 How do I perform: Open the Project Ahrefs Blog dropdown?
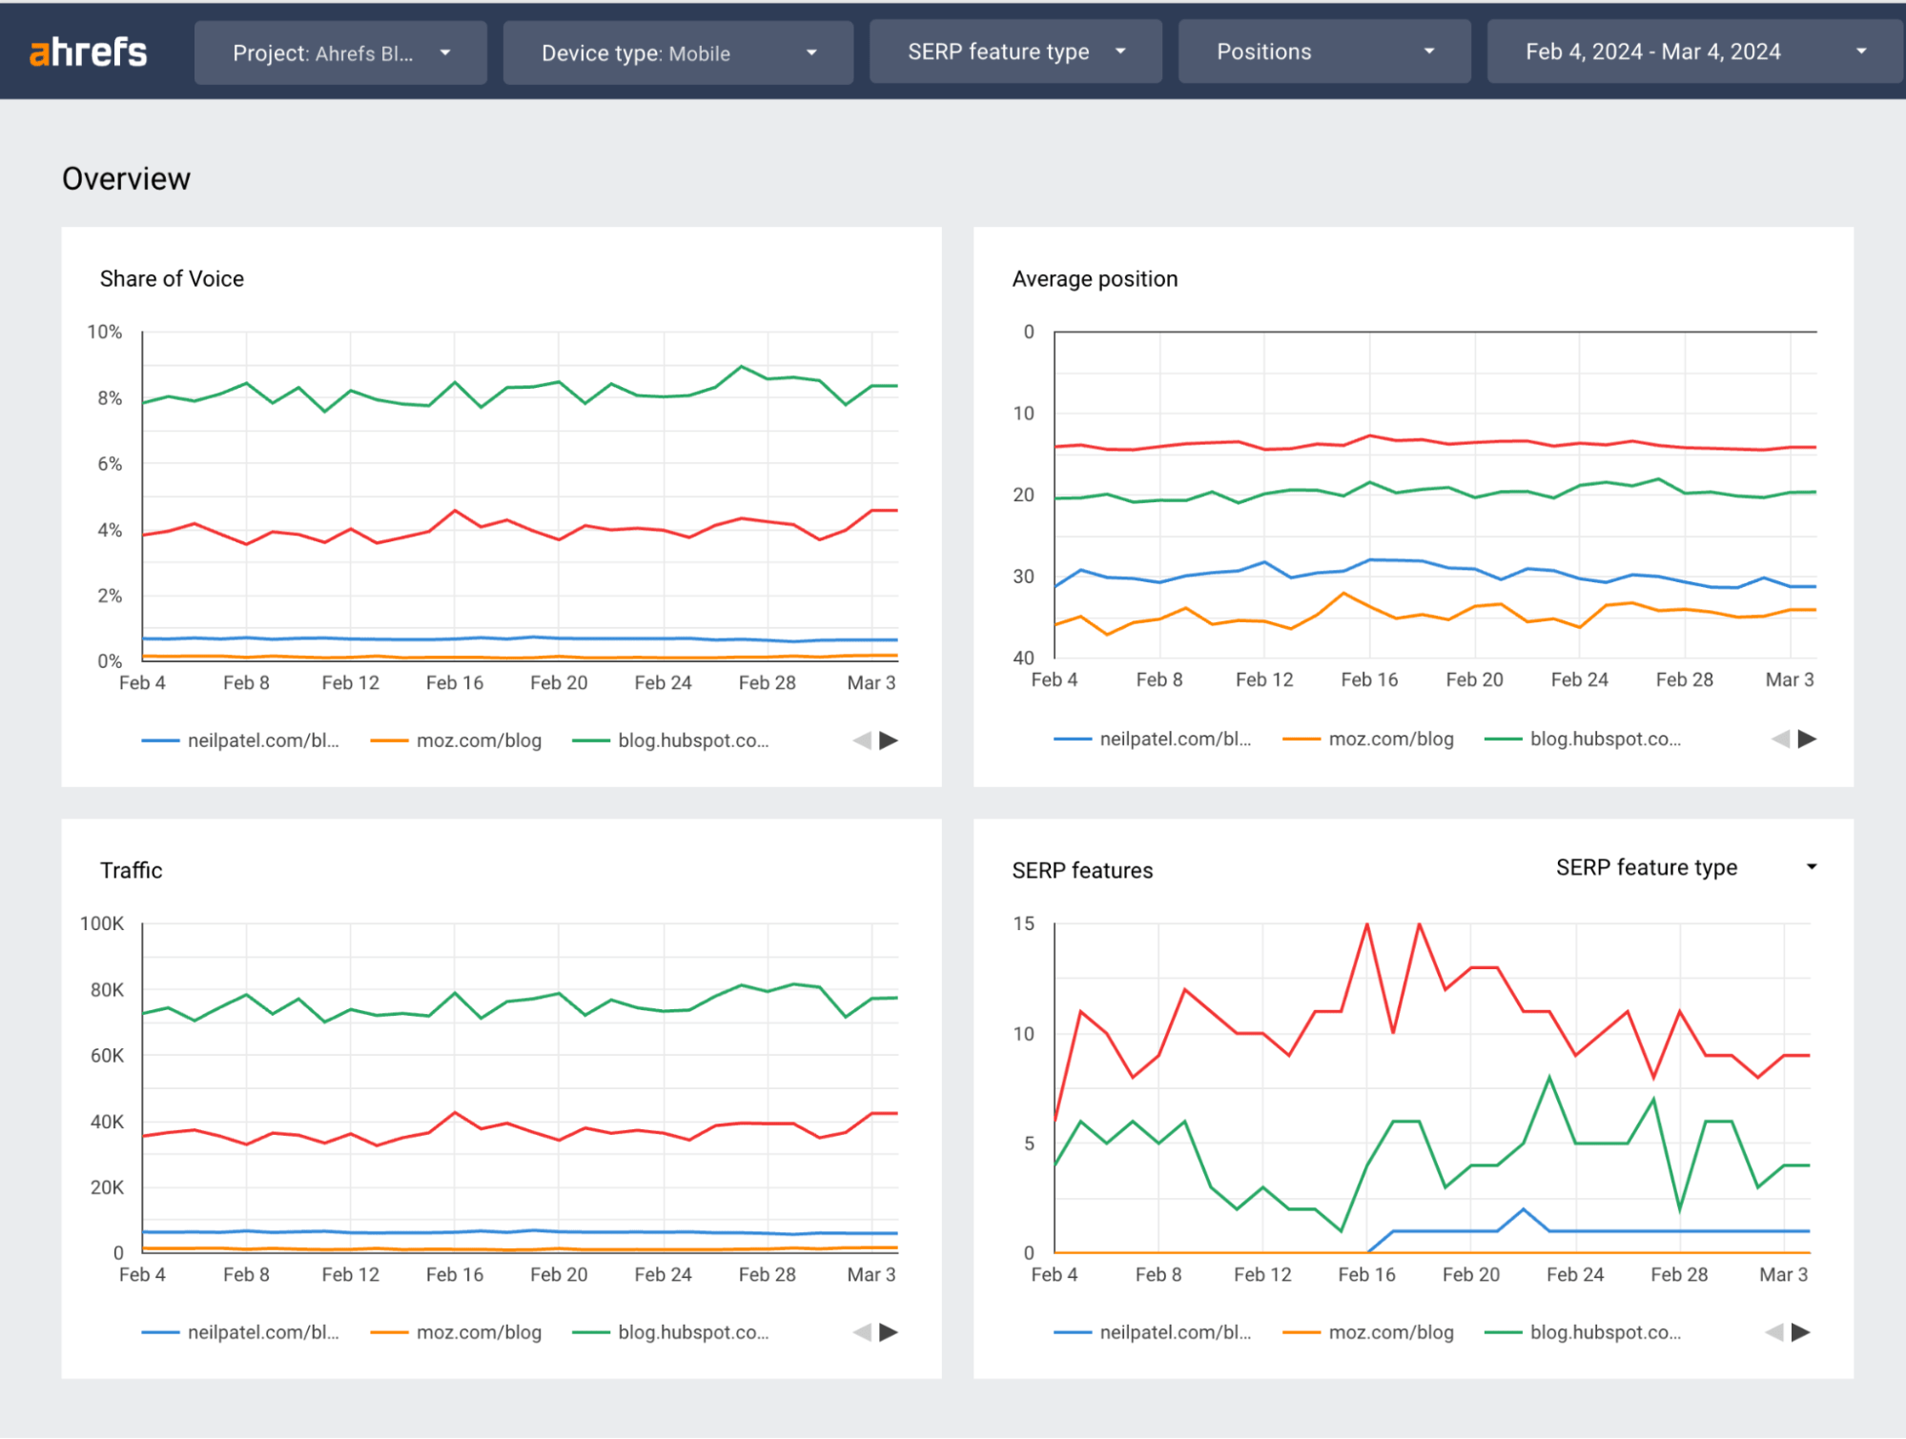tap(340, 53)
